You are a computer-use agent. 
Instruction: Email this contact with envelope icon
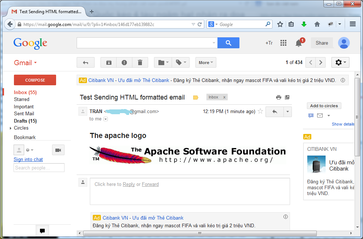[320, 115]
